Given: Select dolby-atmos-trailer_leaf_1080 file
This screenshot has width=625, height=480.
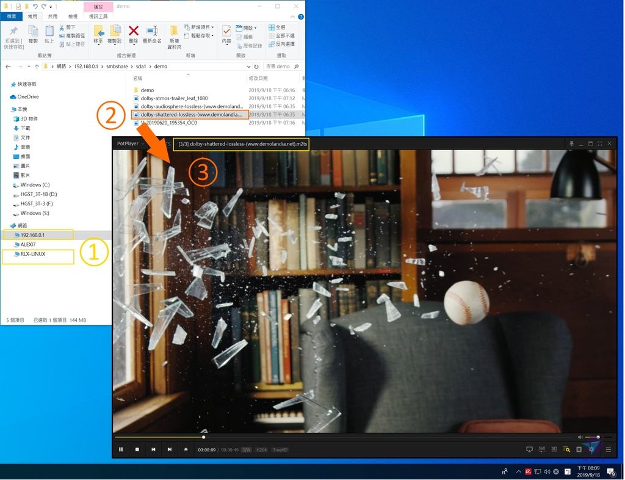Looking at the screenshot, I should (x=174, y=98).
